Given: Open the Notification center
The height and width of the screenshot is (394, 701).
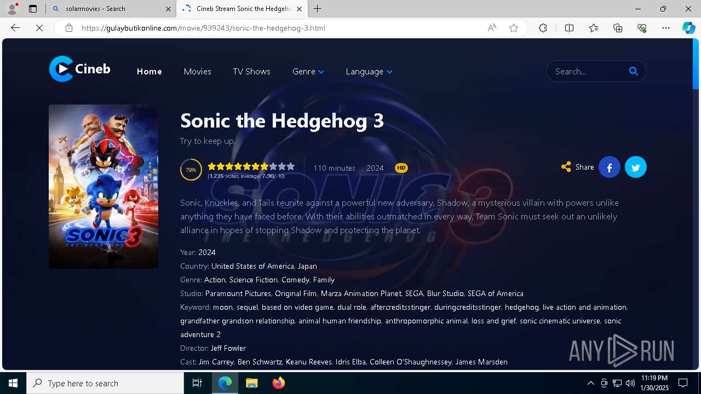Looking at the screenshot, I should (683, 383).
